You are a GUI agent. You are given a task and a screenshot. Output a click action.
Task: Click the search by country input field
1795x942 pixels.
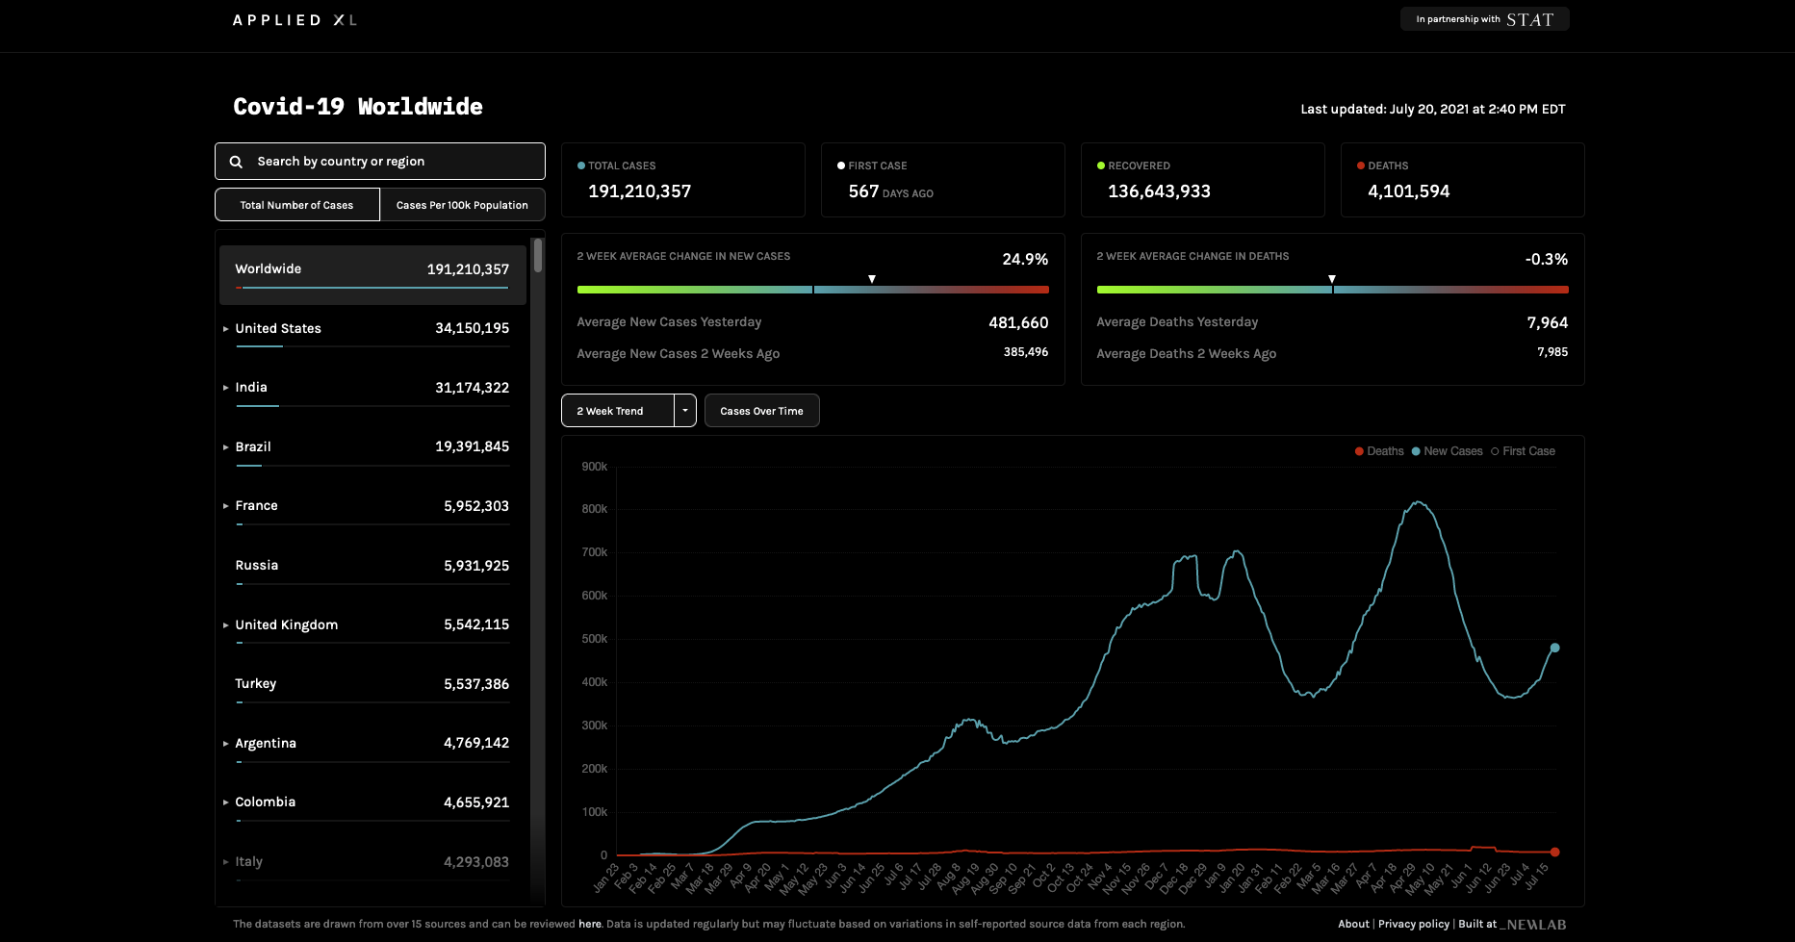click(x=380, y=162)
